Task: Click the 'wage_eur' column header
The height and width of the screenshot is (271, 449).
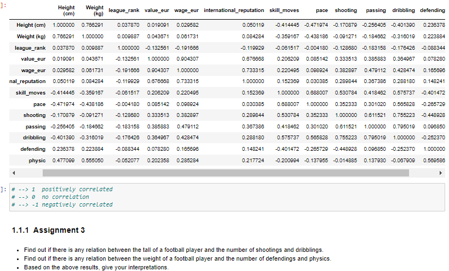Action: (186, 10)
